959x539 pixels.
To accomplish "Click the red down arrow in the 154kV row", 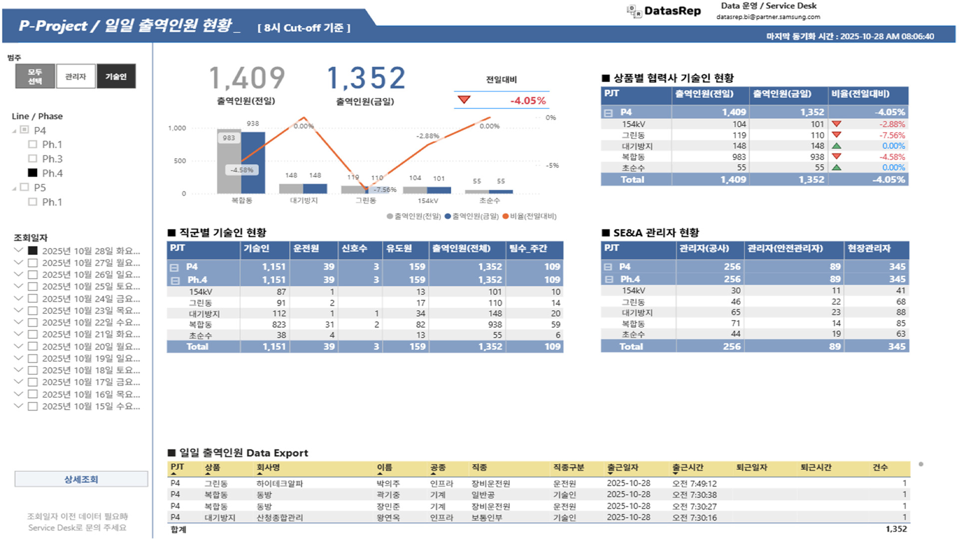I will (837, 124).
